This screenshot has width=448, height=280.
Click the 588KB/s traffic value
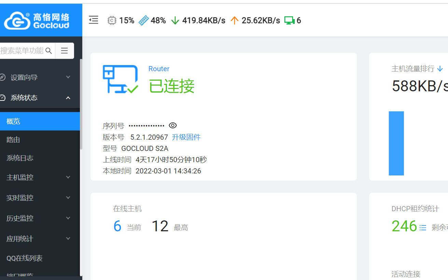(420, 86)
